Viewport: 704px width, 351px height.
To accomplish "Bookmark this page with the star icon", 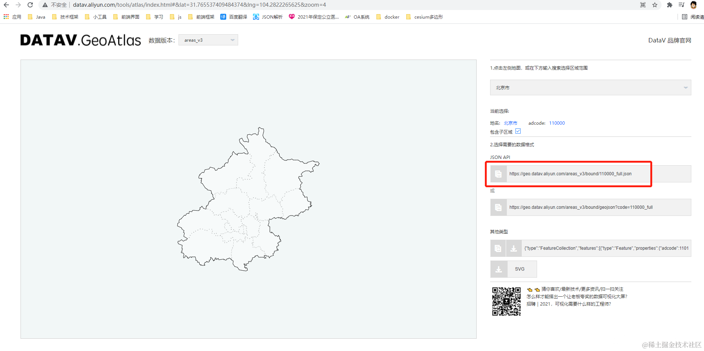I will (655, 5).
